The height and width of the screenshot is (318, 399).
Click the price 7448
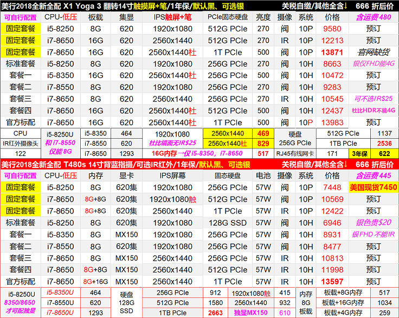pyautogui.click(x=332, y=187)
